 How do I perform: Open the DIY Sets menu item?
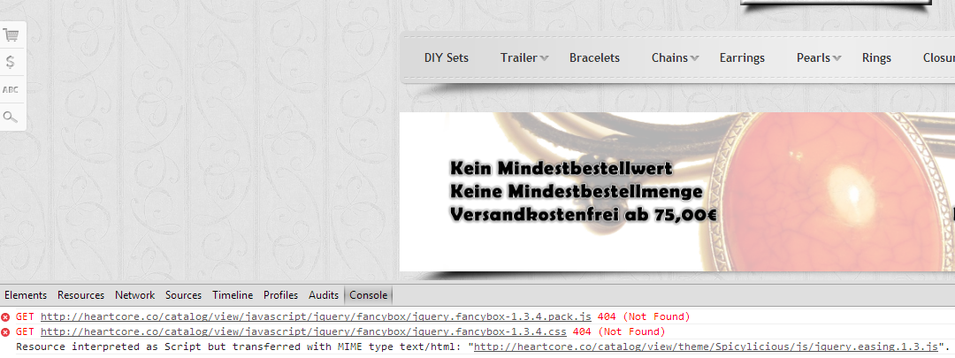pos(447,57)
